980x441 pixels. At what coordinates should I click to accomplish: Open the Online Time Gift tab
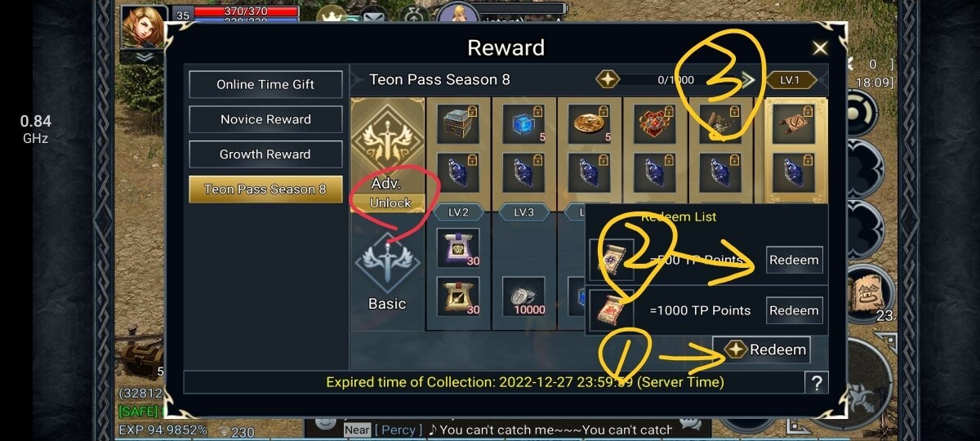265,84
